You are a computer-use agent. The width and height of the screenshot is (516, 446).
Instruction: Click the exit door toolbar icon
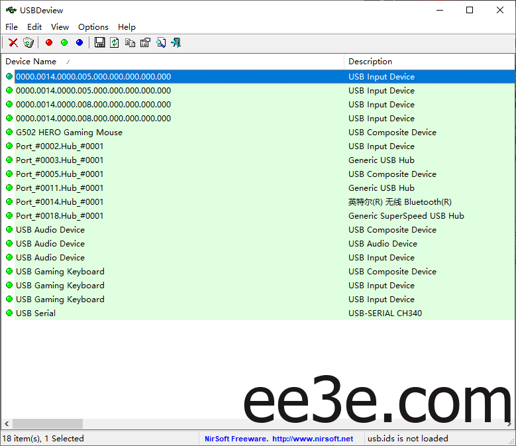pos(176,42)
